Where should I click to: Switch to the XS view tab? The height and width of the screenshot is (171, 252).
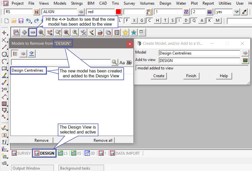[x=76, y=153]
